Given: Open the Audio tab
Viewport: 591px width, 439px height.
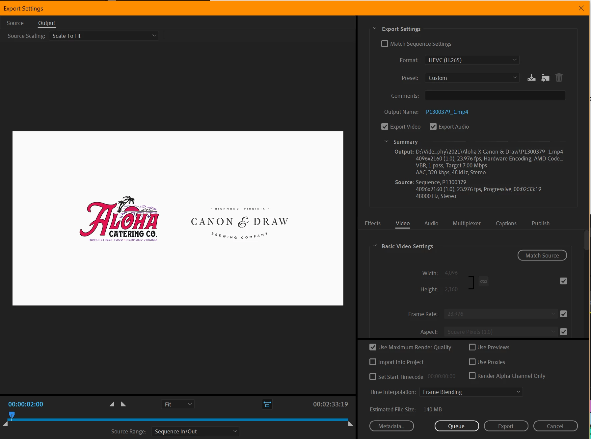Looking at the screenshot, I should pos(431,223).
